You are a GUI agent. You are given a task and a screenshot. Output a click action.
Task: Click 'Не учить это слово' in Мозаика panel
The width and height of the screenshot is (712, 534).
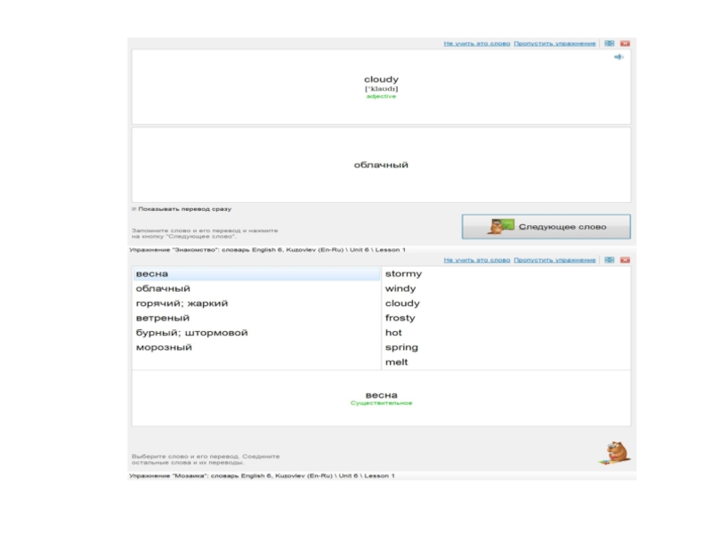point(477,260)
